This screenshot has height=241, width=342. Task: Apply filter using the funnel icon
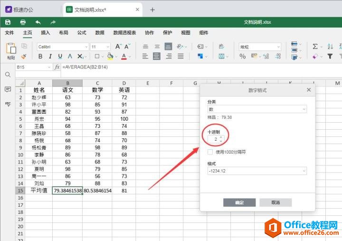point(330,56)
